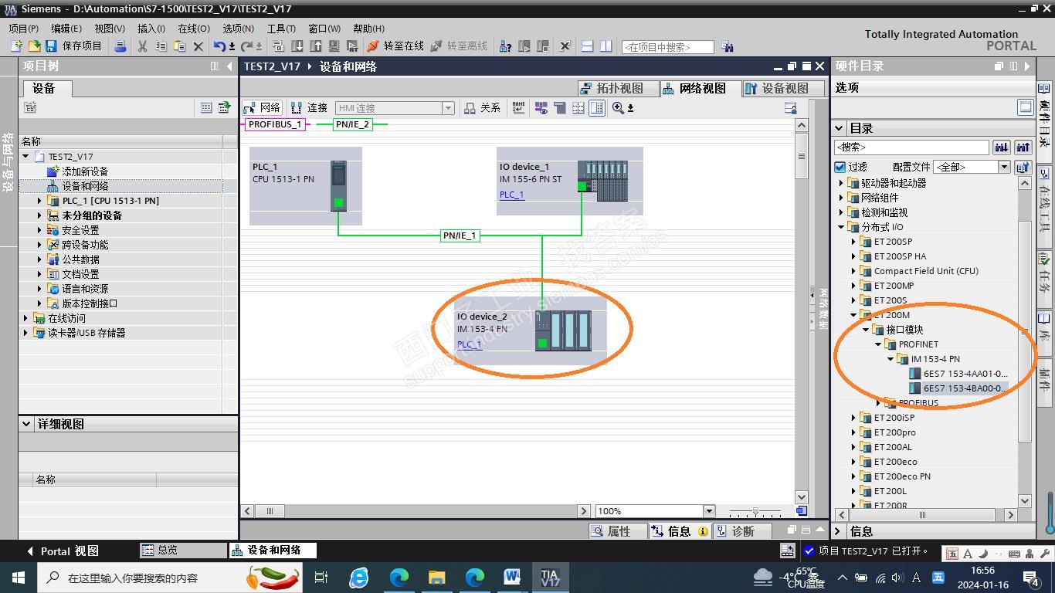Click the catalog search upward icon
The image size is (1055, 593).
coord(1023,147)
